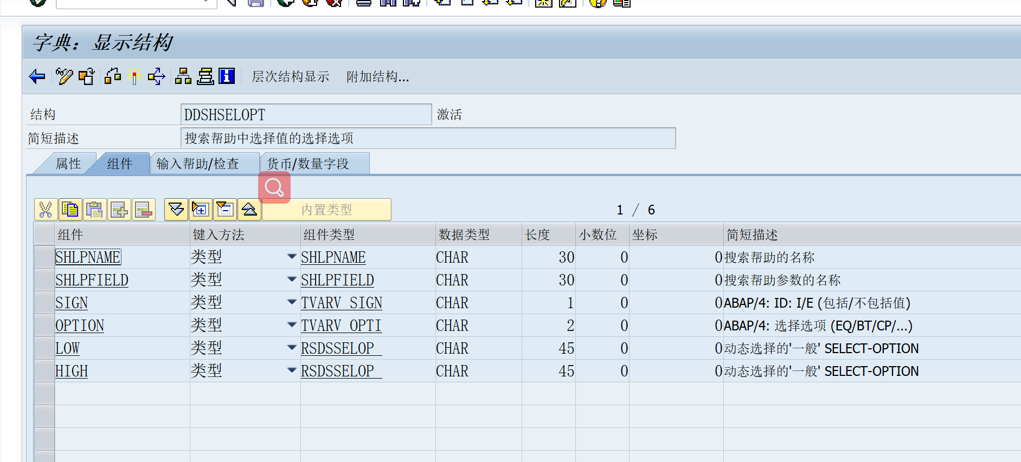Image resolution: width=1021 pixels, height=462 pixels.
Task: Toggle Display/Change mode with the pencil icon
Action: click(x=64, y=76)
